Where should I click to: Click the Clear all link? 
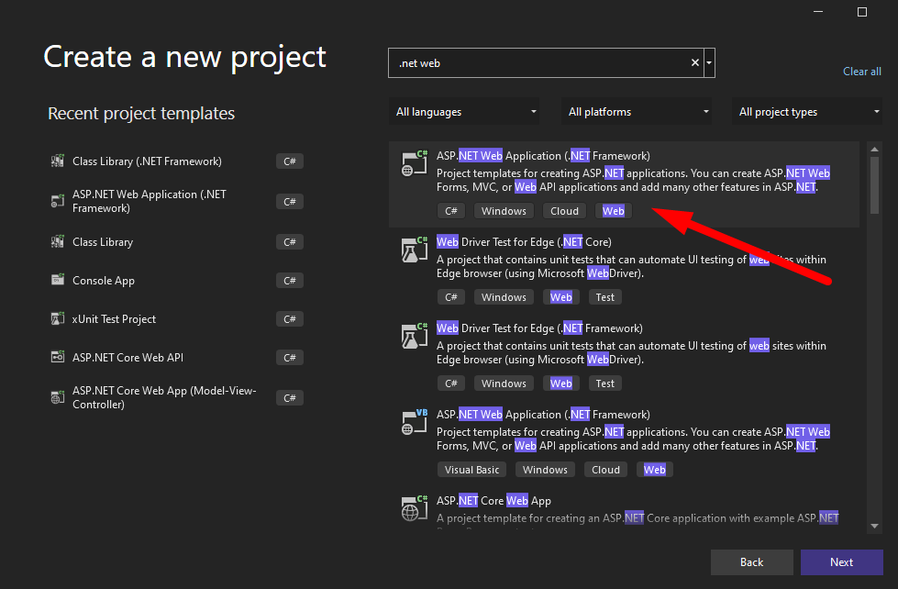(861, 72)
